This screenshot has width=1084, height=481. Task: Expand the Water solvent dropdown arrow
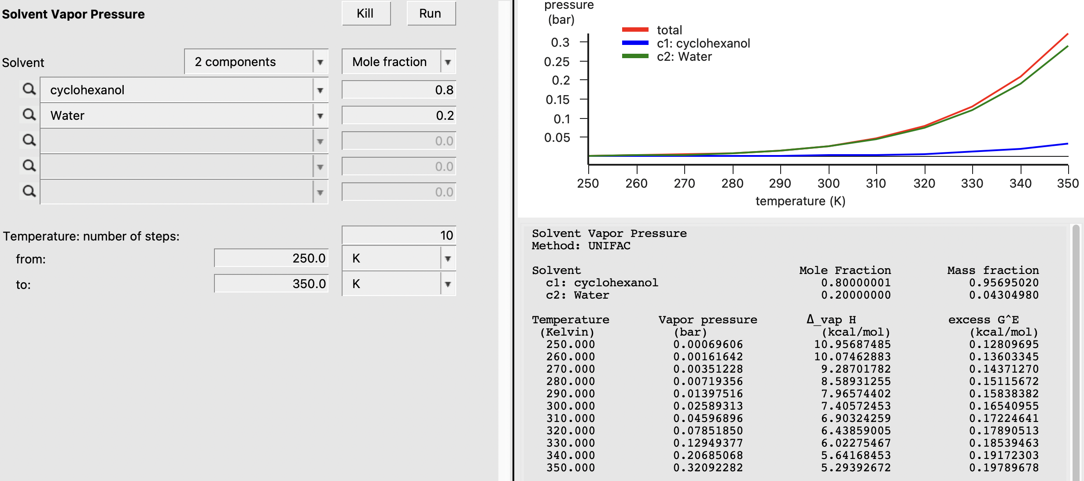point(320,116)
